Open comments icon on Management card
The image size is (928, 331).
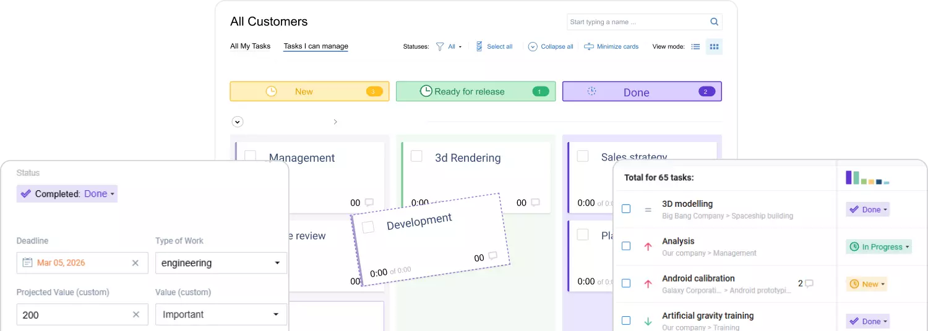[x=369, y=203]
